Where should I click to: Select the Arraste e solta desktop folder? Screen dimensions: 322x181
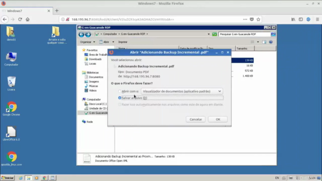point(57,35)
